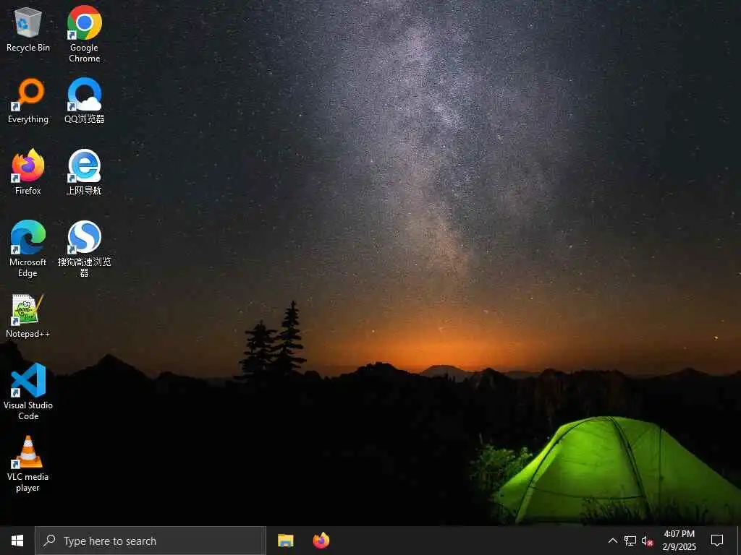Click the Type here to search box
The height and width of the screenshot is (555, 741).
coord(151,541)
